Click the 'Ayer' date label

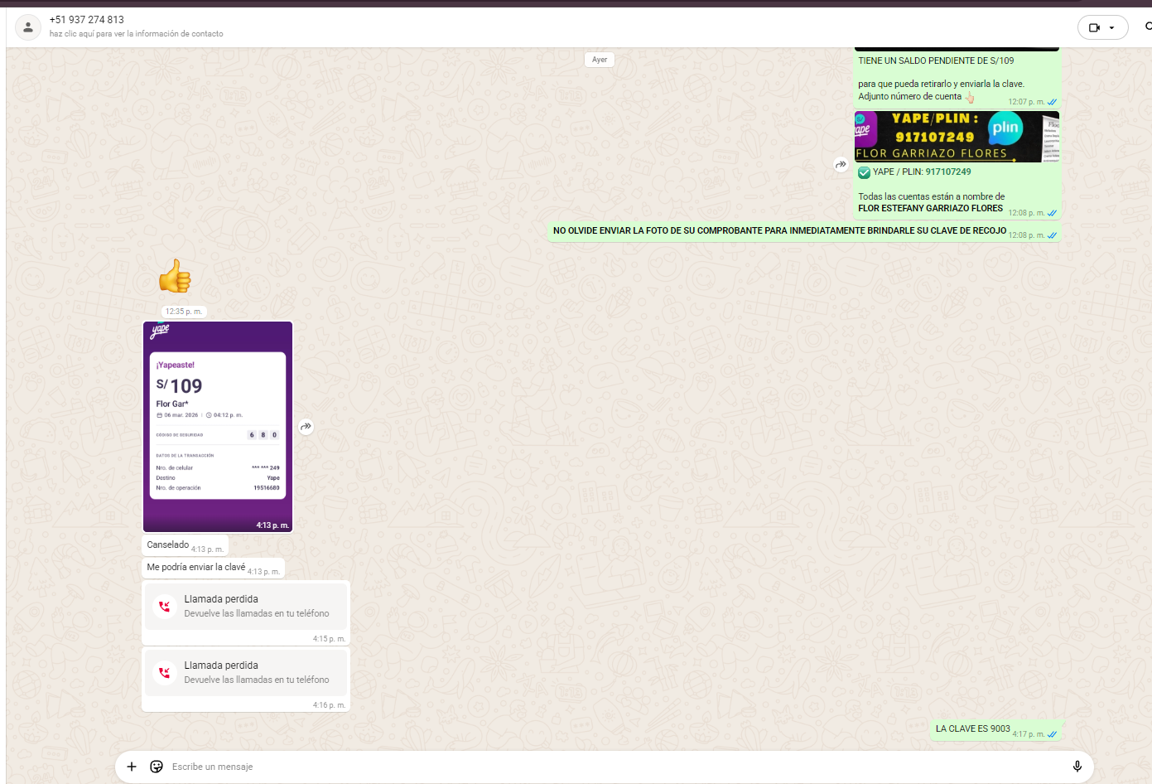click(600, 60)
